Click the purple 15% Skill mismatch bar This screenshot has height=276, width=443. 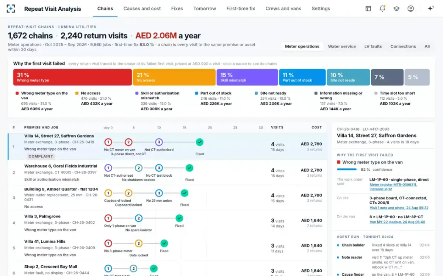(x=247, y=77)
